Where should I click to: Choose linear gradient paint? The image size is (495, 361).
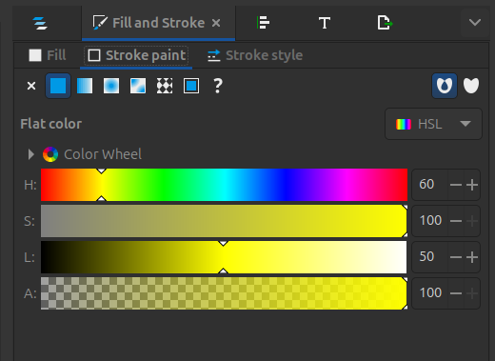[85, 86]
